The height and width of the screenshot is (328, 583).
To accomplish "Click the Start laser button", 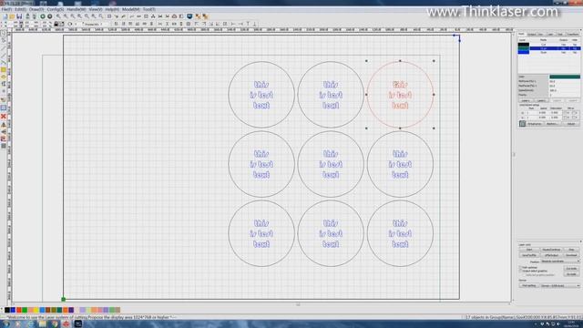I will [529, 250].
